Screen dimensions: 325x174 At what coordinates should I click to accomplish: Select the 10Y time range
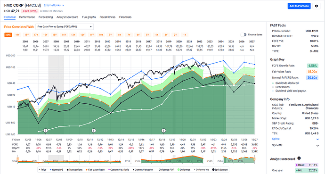[101, 34]
